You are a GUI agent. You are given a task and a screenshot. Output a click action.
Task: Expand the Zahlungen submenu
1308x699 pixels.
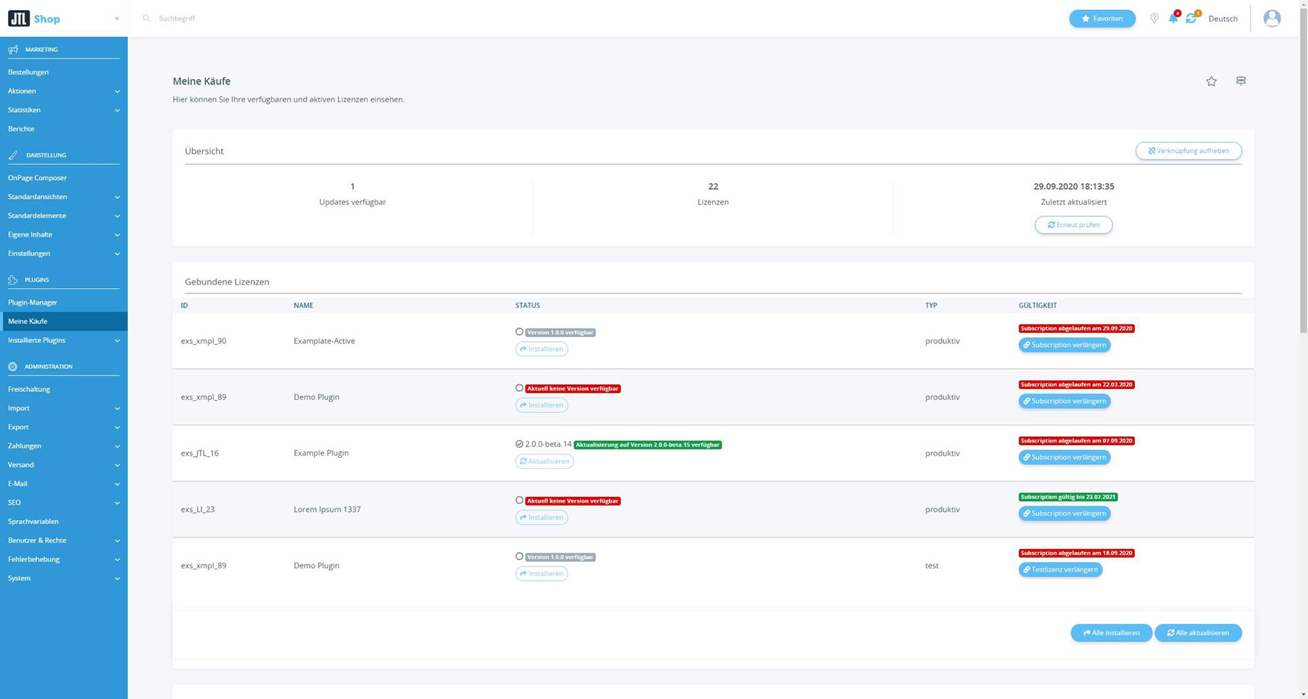(x=64, y=446)
